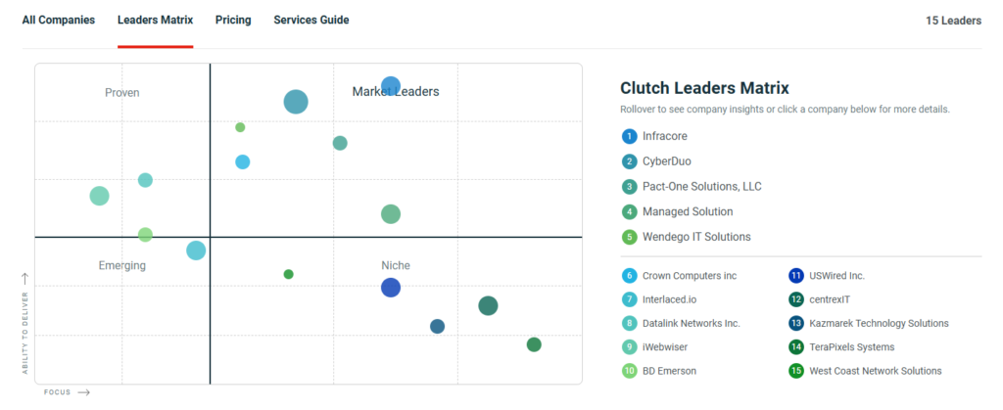Open the Interlaced.io company link
Screen dimensions: 1003x410
(x=670, y=299)
